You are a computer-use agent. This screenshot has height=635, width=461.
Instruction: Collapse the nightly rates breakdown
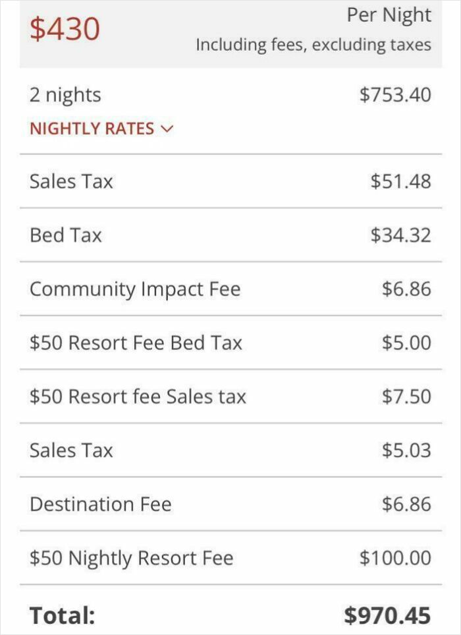(x=92, y=129)
